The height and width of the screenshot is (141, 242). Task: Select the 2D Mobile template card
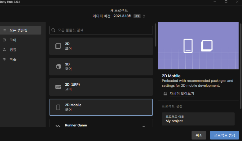101,107
